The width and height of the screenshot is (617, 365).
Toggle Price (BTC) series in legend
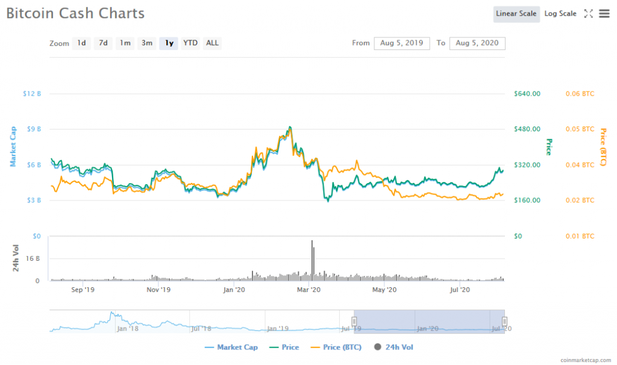336,348
